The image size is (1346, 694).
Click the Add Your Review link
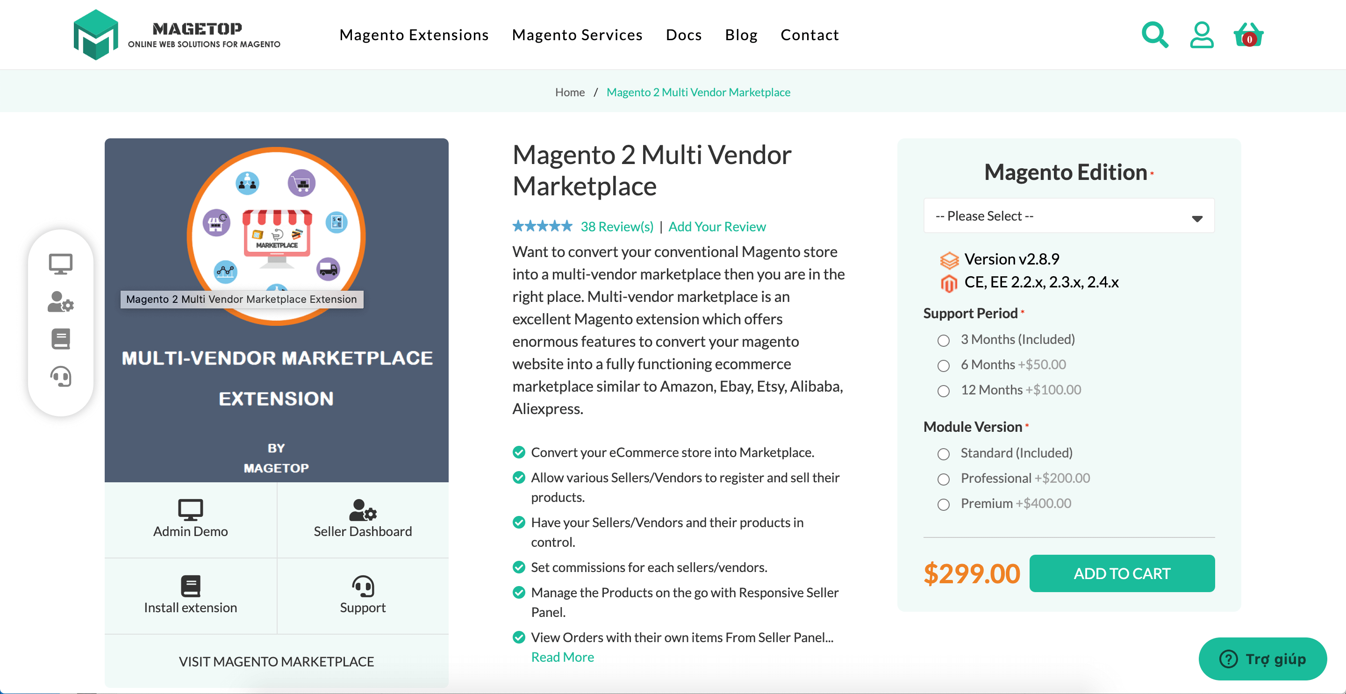pyautogui.click(x=717, y=226)
